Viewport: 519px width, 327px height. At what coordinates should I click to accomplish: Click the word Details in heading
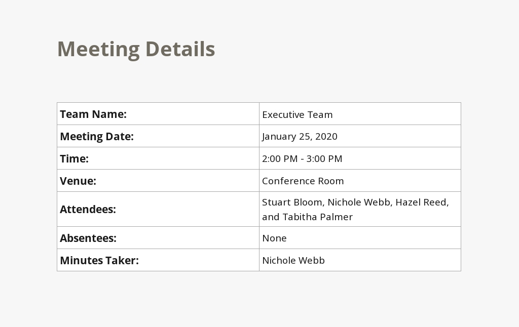point(180,49)
